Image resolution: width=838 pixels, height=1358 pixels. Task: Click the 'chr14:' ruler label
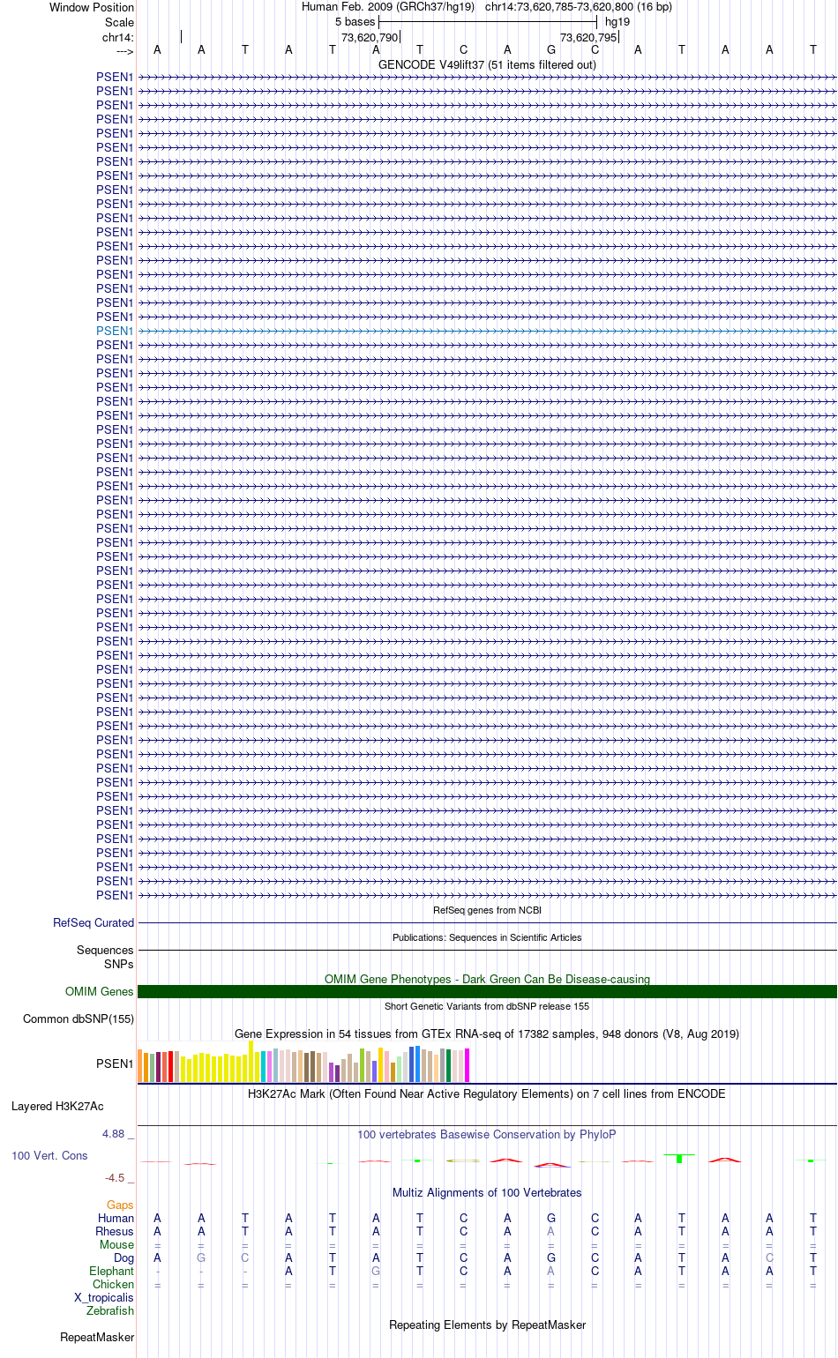click(118, 37)
